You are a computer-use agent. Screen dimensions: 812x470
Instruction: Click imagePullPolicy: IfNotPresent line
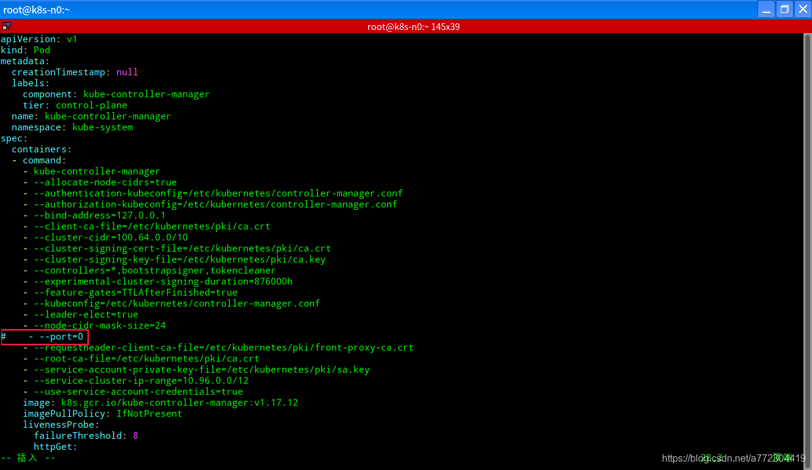pos(102,413)
